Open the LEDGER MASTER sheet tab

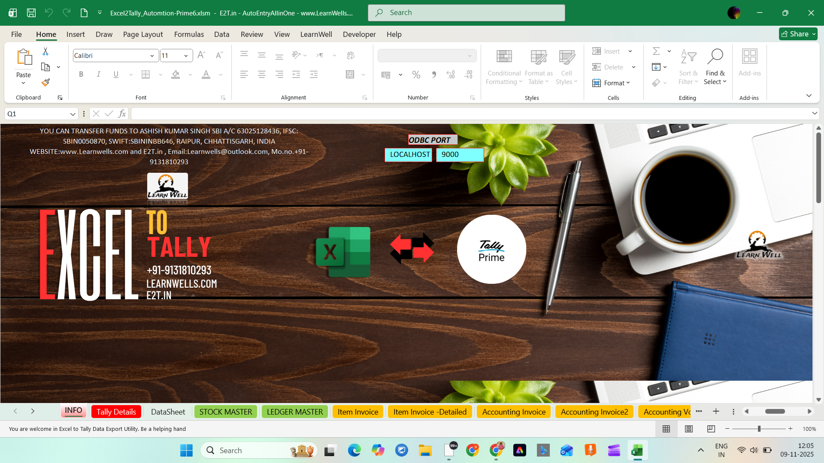tap(294, 411)
